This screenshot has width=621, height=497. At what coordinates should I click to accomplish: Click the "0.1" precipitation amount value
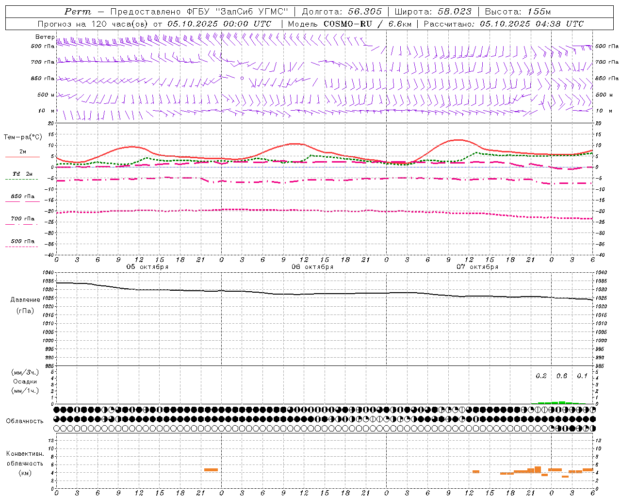pos(582,376)
